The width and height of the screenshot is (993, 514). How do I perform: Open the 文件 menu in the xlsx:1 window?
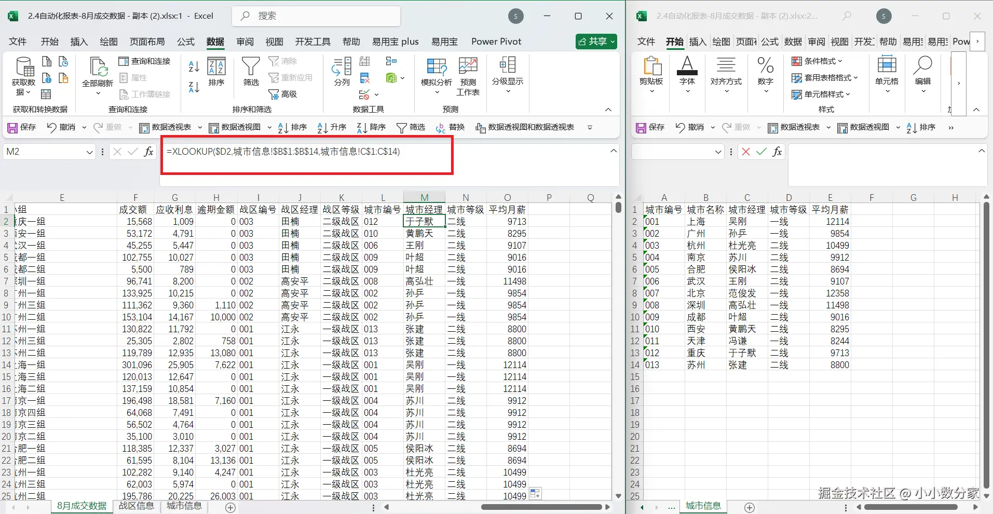(18, 42)
